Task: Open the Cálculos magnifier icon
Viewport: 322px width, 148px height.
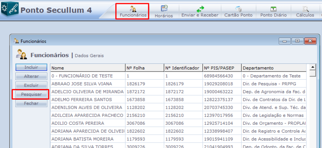Action: point(305,8)
